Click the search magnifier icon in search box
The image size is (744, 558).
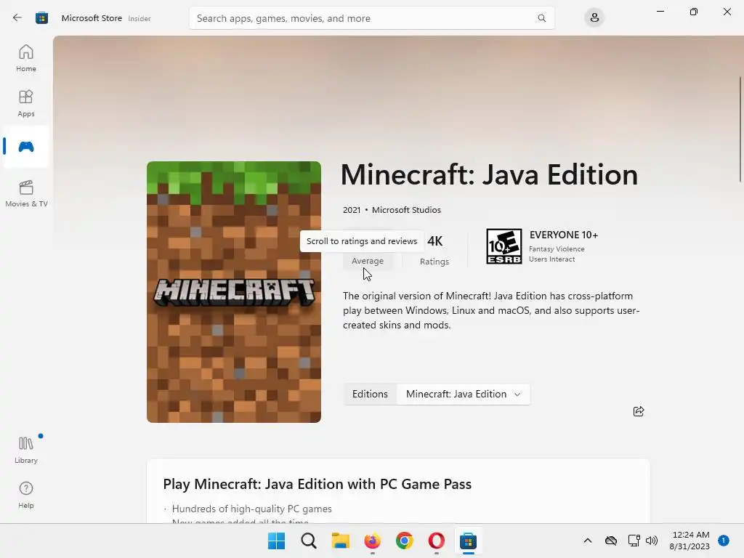click(x=541, y=18)
